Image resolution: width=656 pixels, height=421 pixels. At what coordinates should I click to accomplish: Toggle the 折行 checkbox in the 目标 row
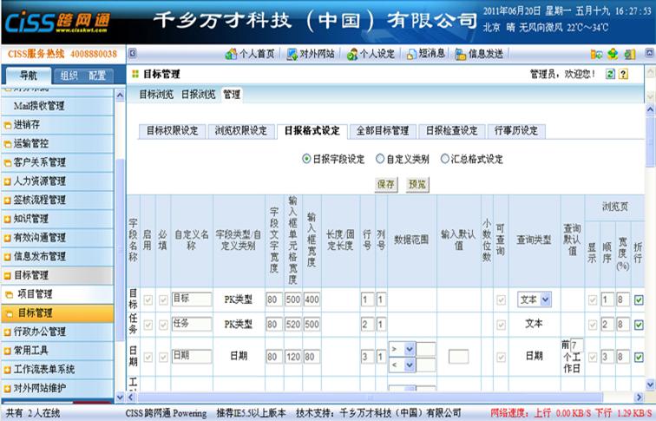[639, 299]
